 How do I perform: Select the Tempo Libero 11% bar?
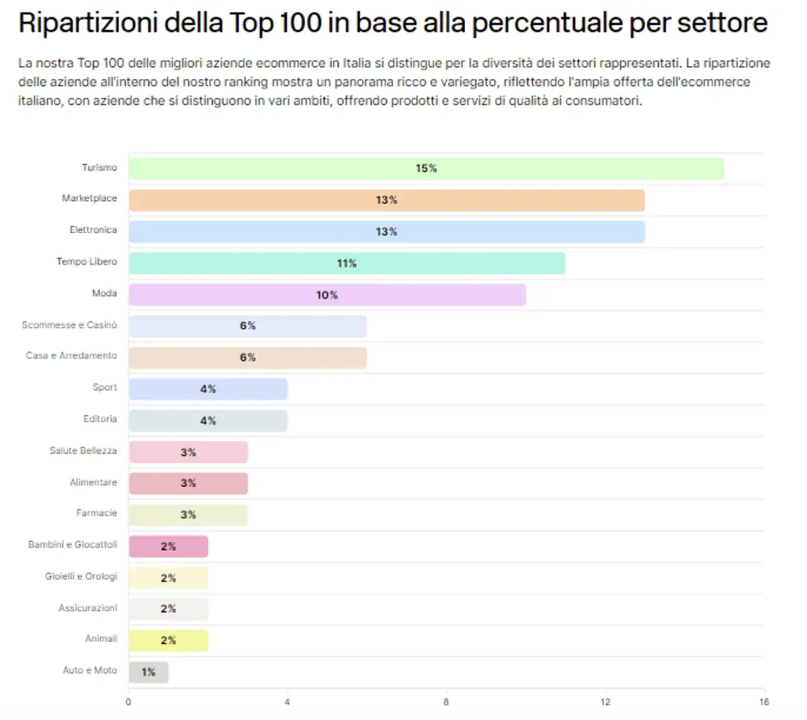[347, 263]
